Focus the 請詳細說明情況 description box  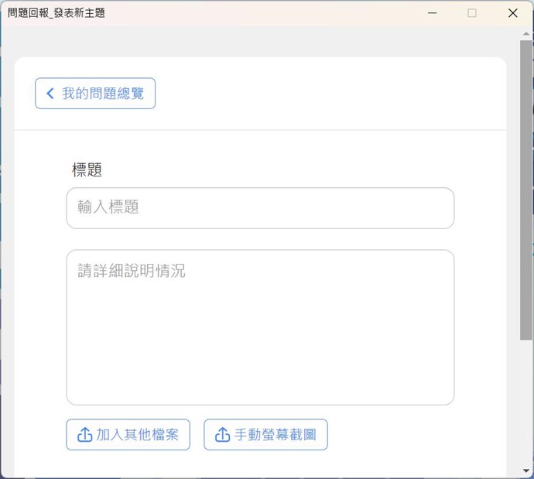pos(259,310)
